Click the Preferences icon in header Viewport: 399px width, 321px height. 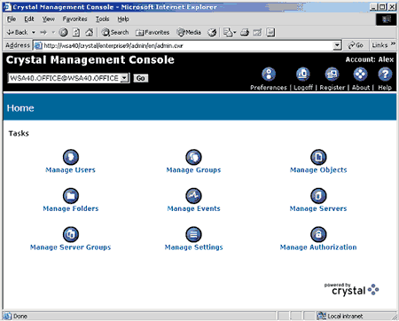[x=269, y=74]
